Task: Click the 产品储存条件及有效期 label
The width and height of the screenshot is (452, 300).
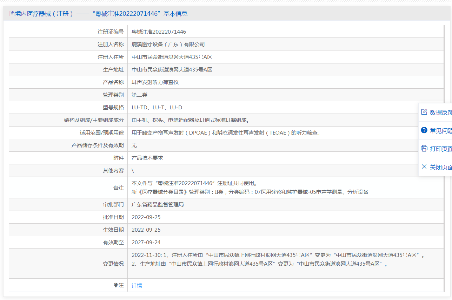Action: click(x=98, y=145)
